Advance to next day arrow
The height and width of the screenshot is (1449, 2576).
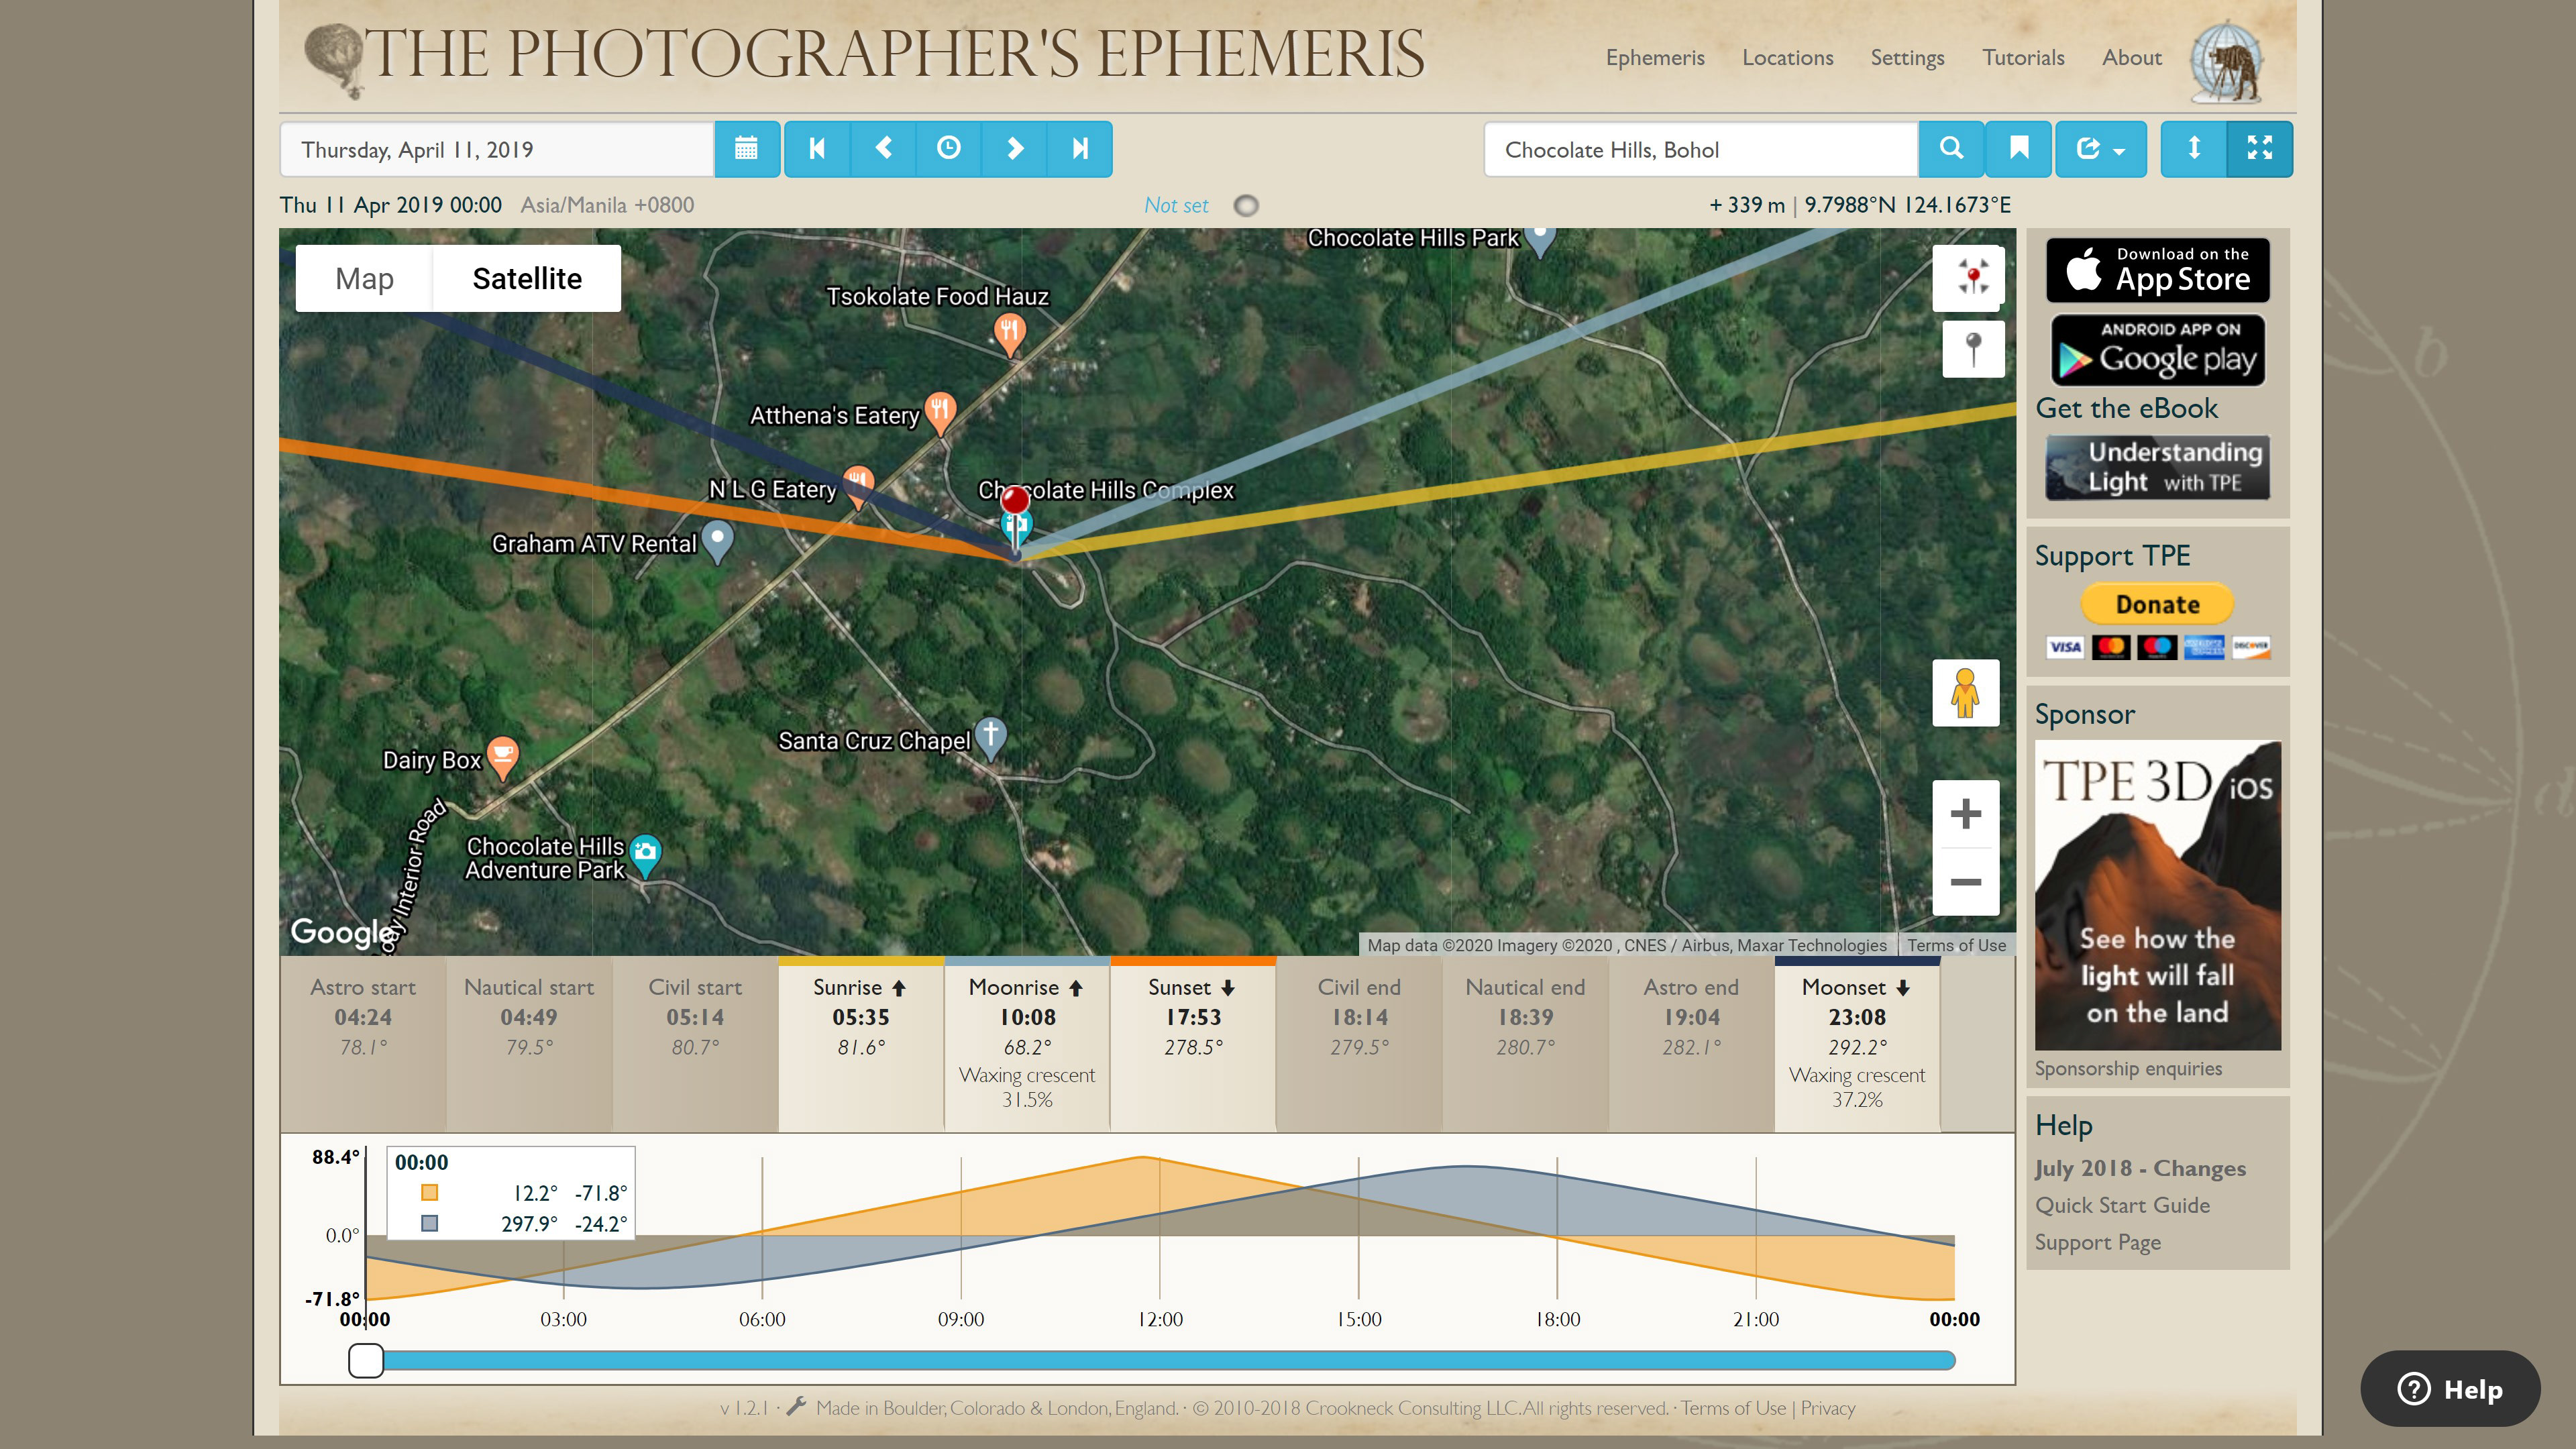pyautogui.click(x=1014, y=149)
